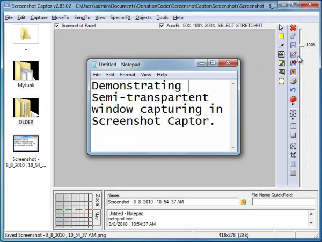The width and height of the screenshot is (322, 242).
Task: Select the insert image object tool
Action: 282,63
